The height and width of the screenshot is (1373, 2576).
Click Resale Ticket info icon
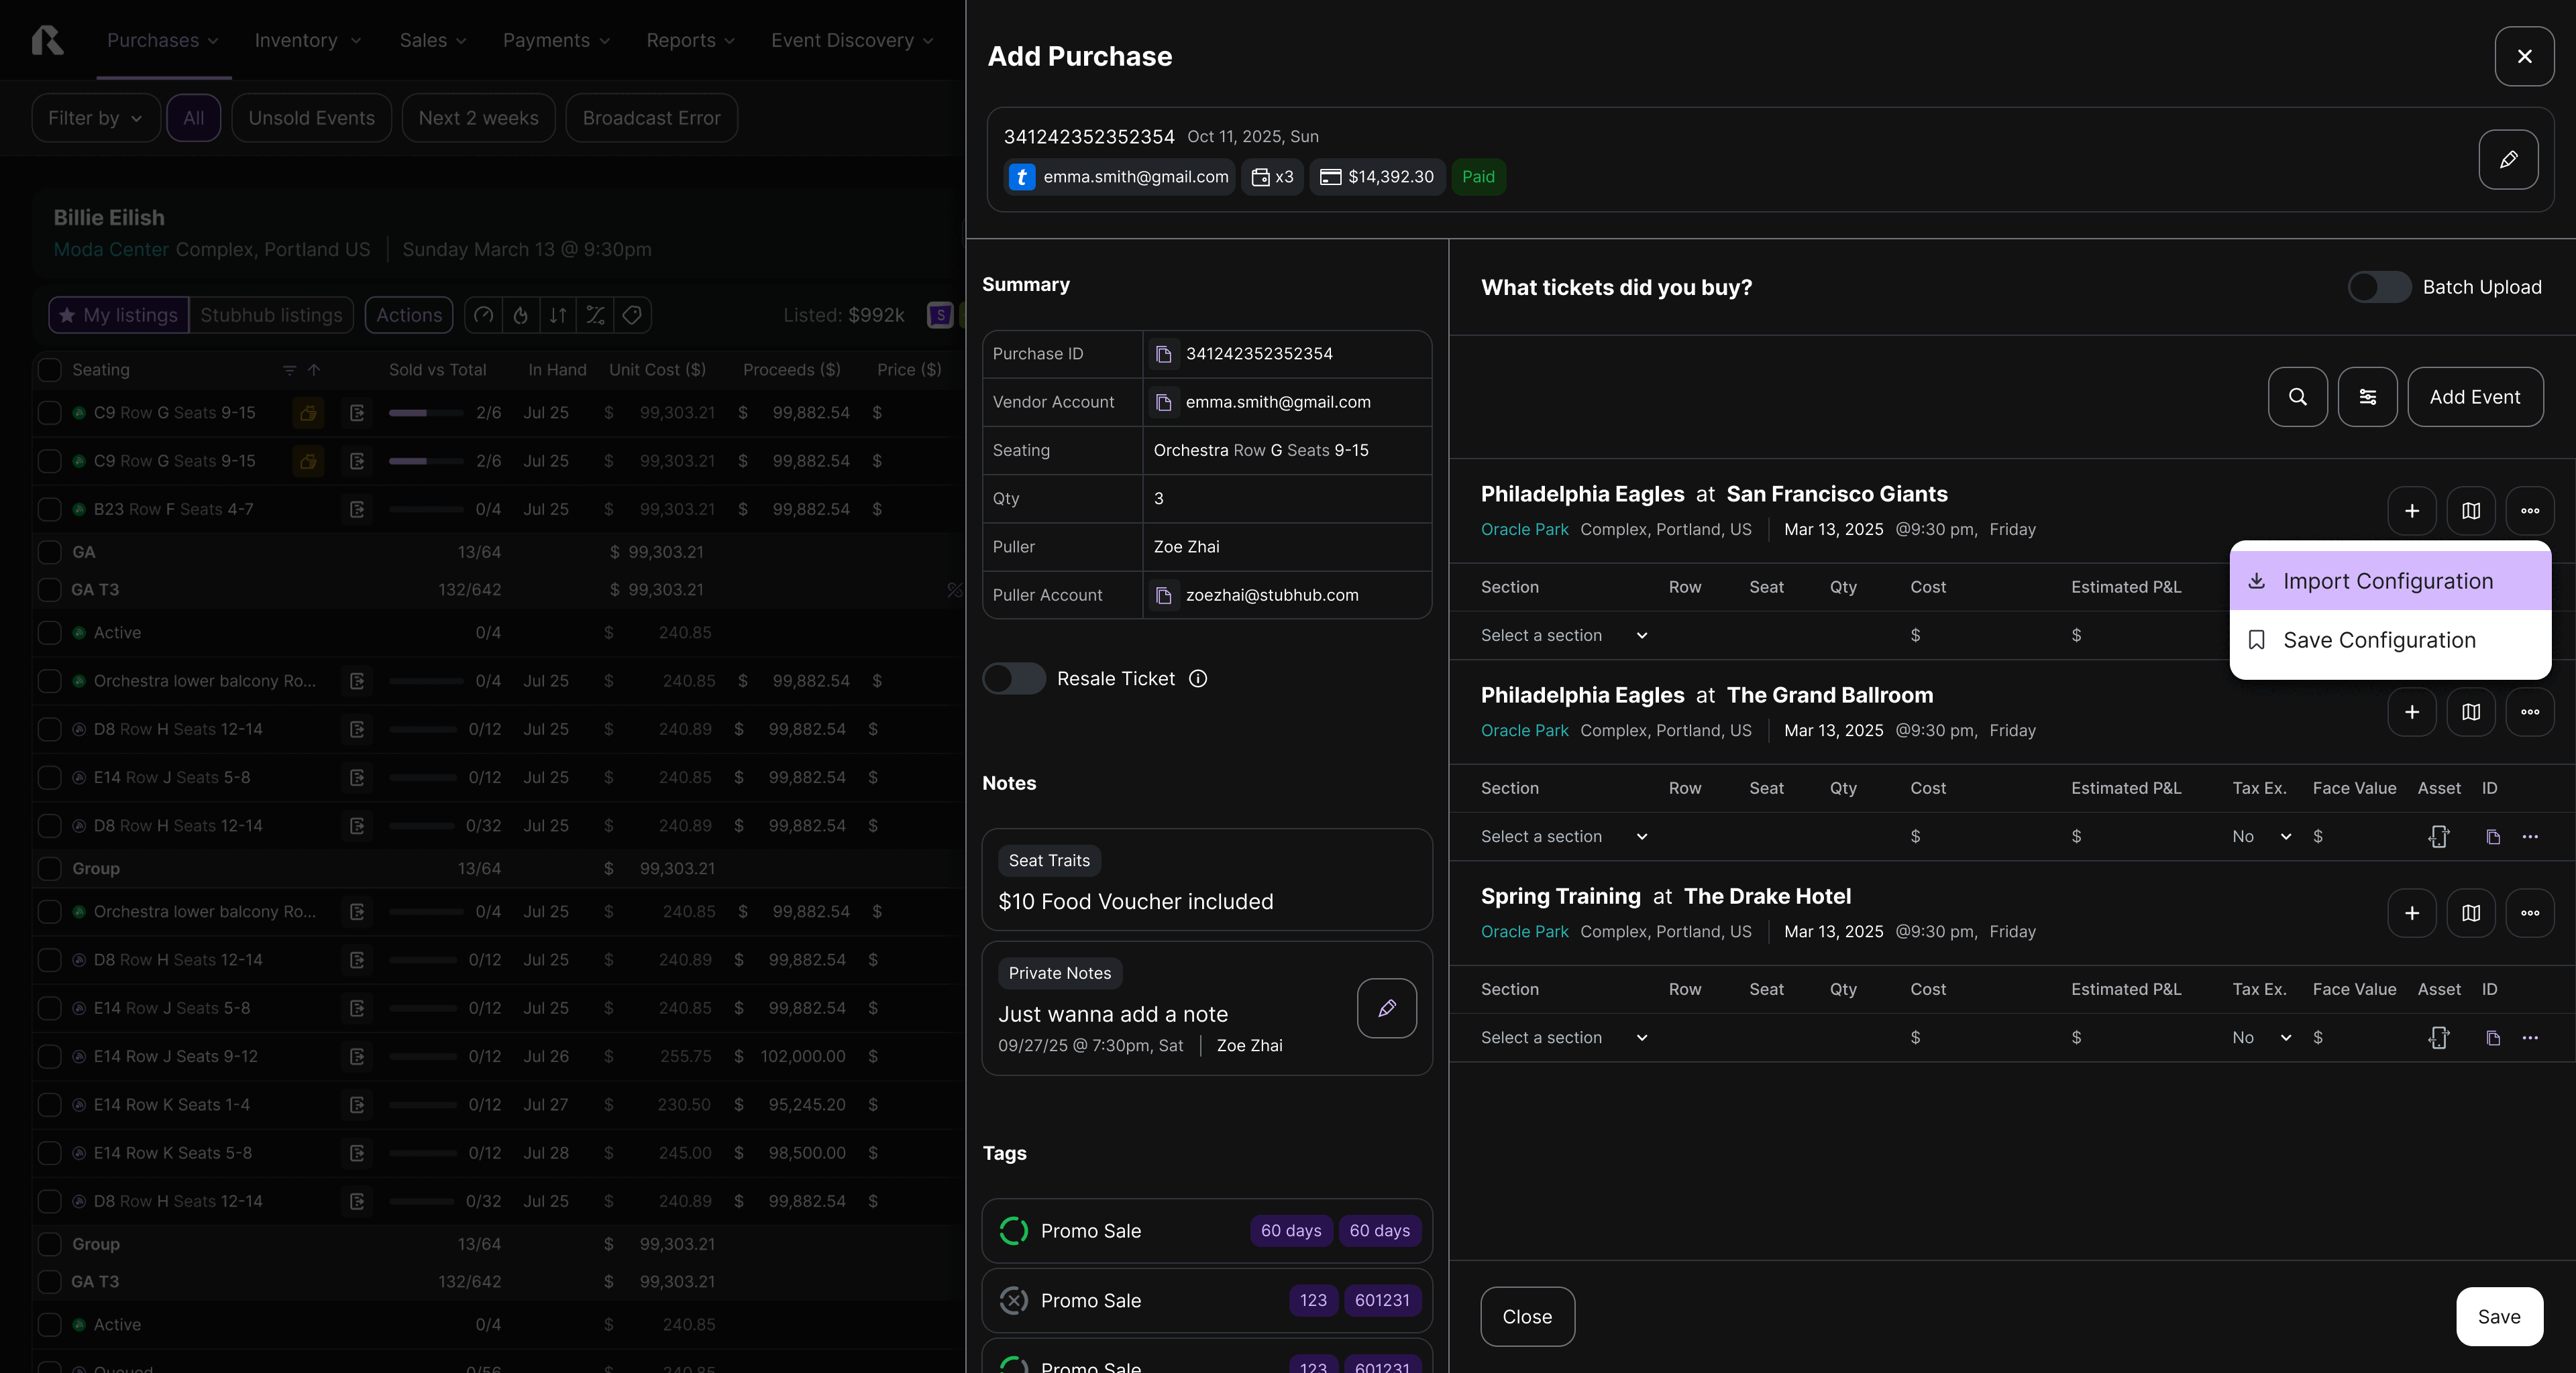1198,680
